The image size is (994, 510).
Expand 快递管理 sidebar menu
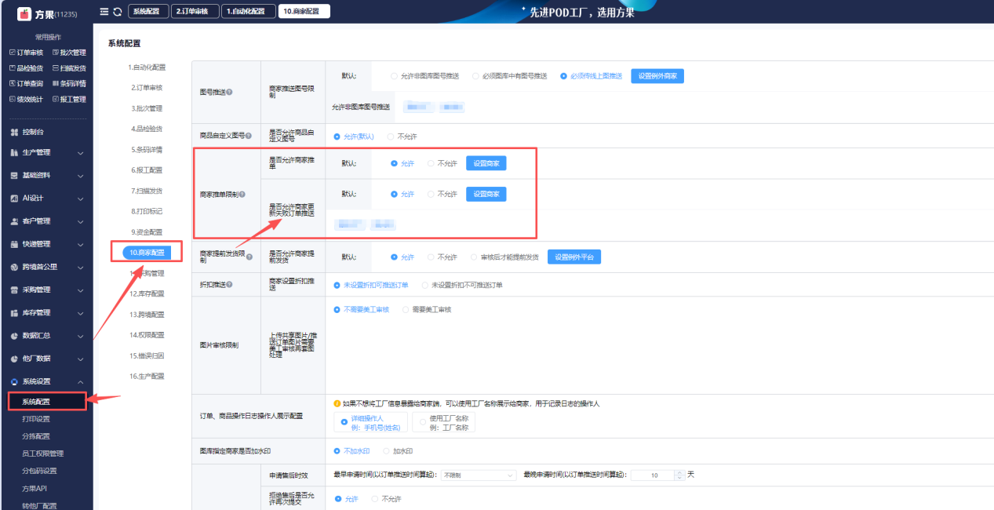click(46, 244)
